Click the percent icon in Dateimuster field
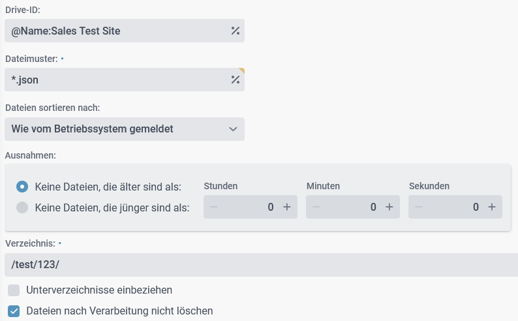The height and width of the screenshot is (321, 518). [x=235, y=80]
